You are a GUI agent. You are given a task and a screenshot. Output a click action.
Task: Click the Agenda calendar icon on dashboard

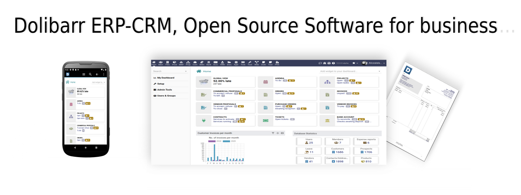[x=265, y=82]
